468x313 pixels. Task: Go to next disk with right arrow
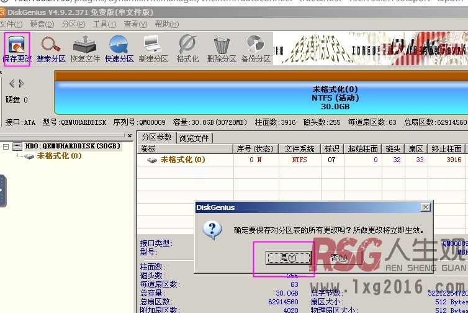[22, 84]
